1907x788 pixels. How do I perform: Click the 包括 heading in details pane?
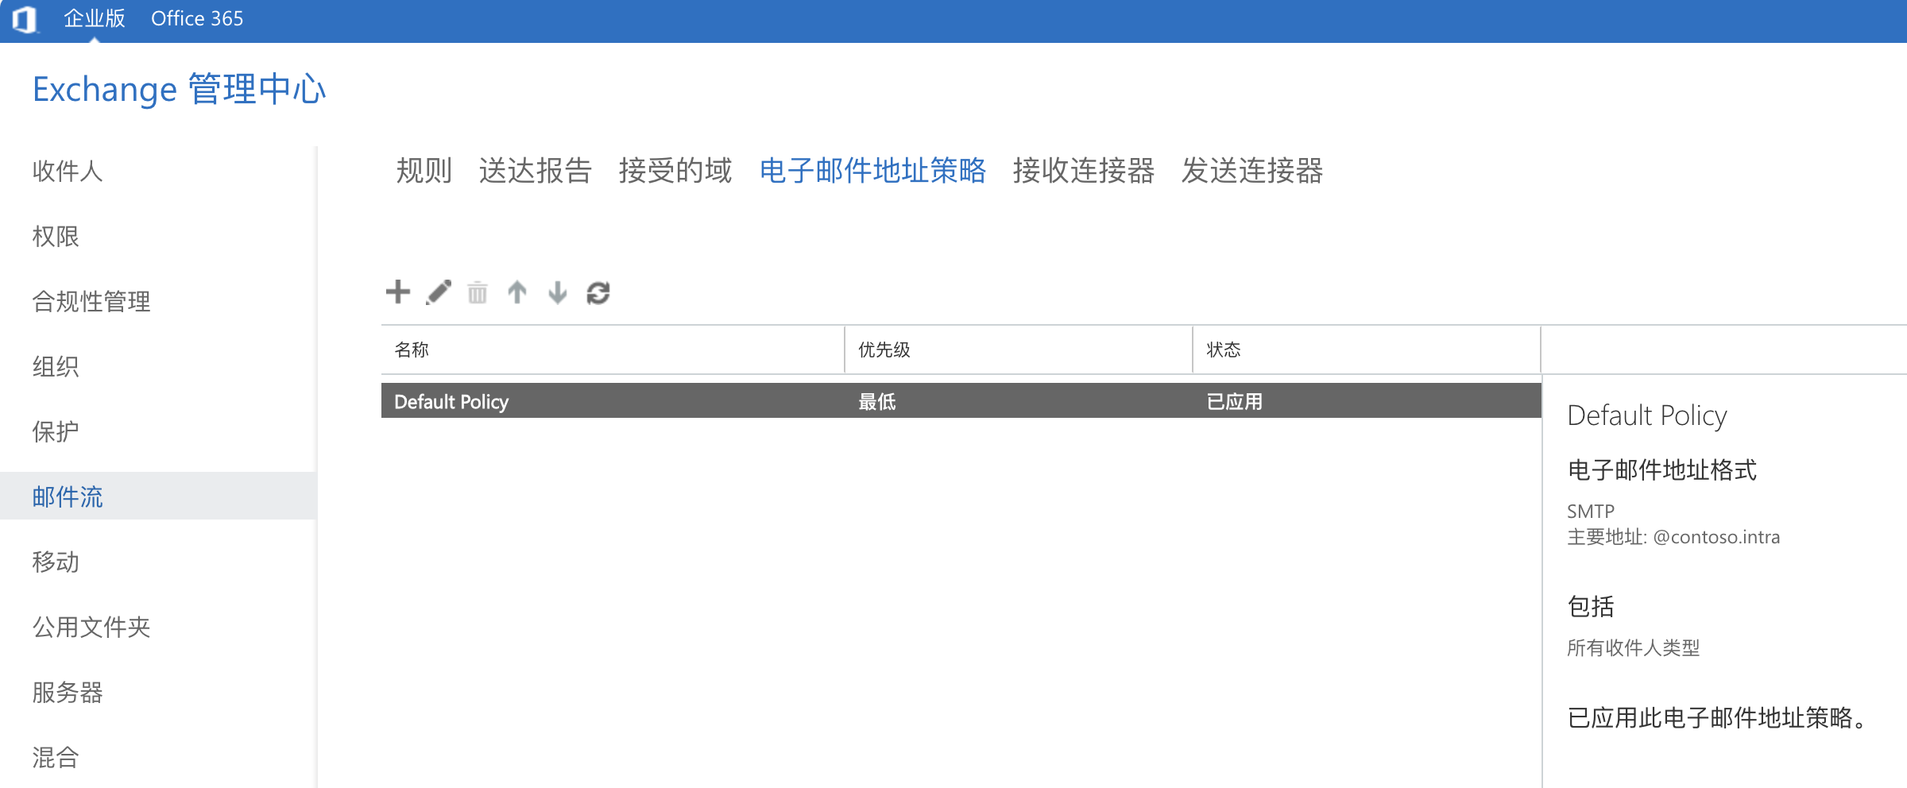pyautogui.click(x=1591, y=606)
